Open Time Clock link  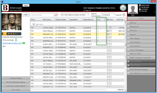point(144,11)
